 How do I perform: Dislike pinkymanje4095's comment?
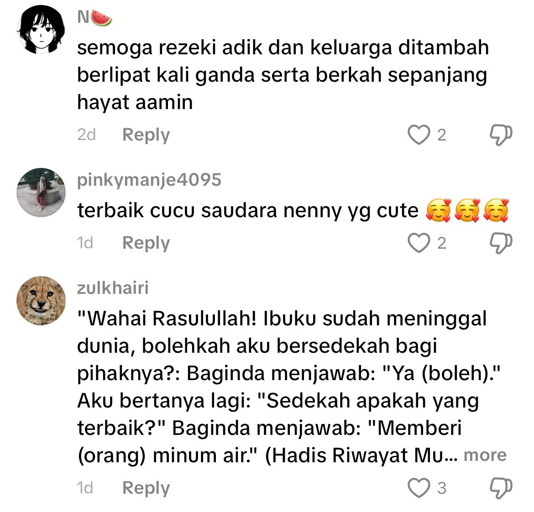(501, 243)
